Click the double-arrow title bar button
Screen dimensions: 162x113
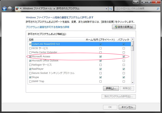pyautogui.click(x=136, y=2)
